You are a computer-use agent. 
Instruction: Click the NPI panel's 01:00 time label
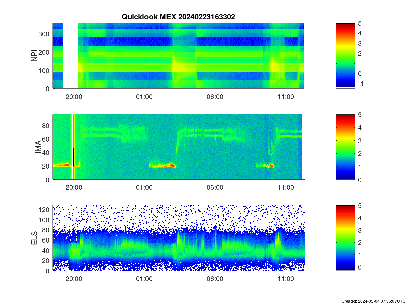pos(144,97)
